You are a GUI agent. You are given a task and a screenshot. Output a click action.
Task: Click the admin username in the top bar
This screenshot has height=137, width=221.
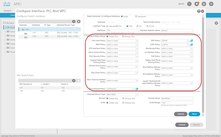pyautogui.click(x=181, y=4)
